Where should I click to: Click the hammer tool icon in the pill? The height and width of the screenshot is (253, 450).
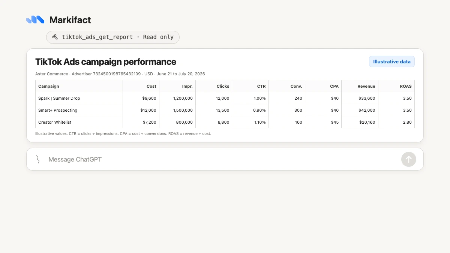(55, 37)
